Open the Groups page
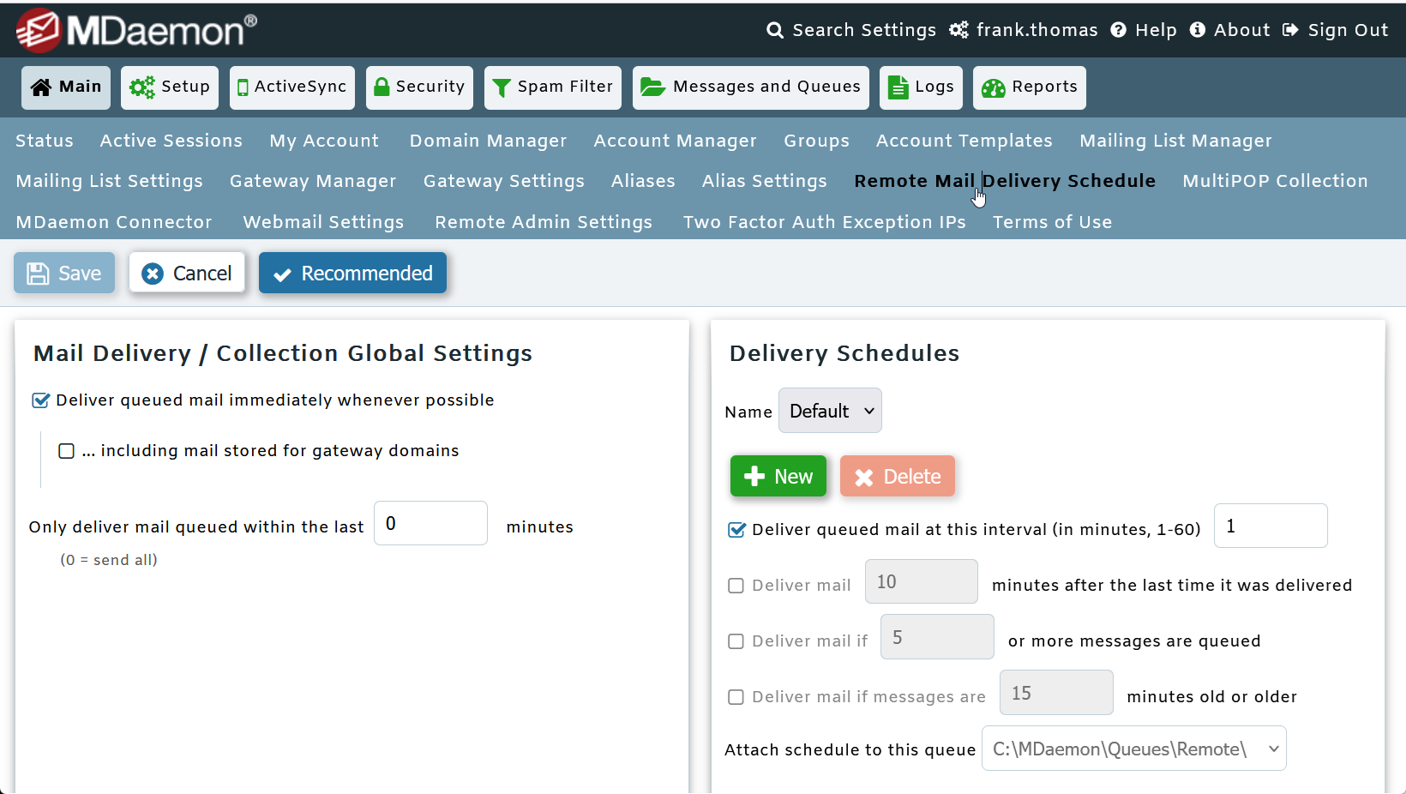 point(817,141)
